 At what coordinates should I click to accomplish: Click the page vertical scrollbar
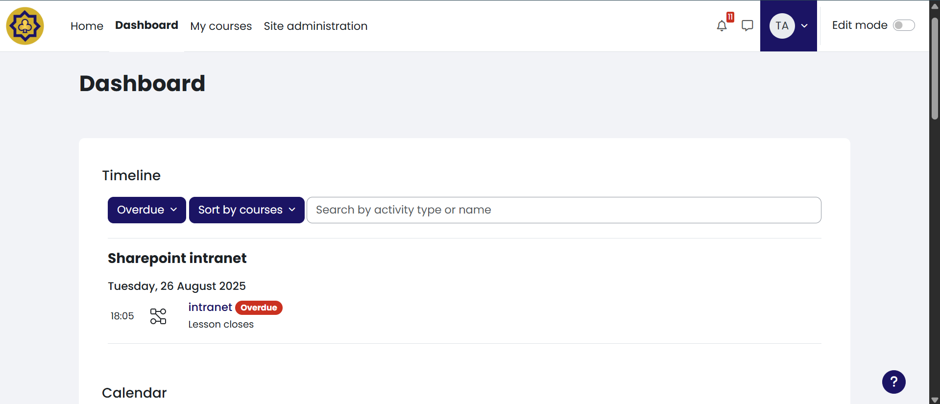(x=935, y=69)
